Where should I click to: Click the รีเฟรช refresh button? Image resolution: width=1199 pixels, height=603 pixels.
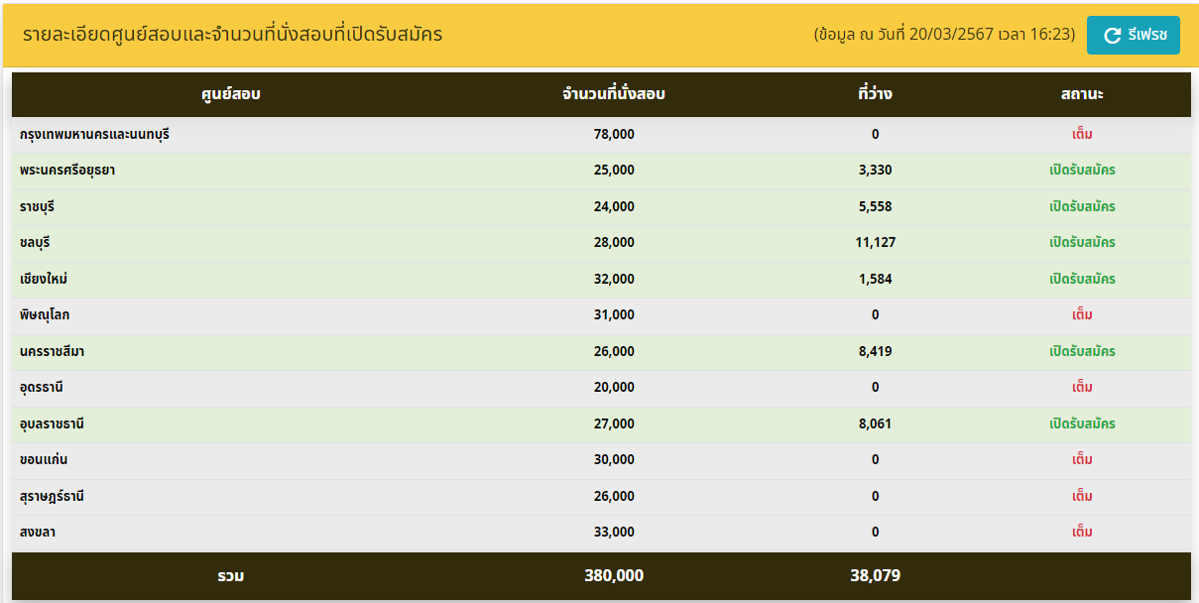1133,35
